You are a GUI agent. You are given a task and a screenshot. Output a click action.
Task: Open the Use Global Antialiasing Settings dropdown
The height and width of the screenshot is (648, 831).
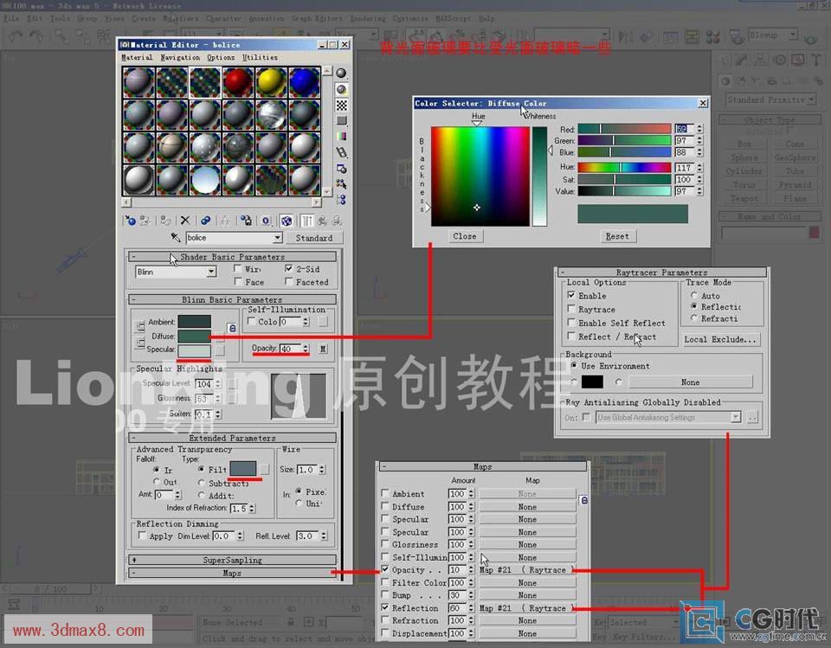[x=736, y=418]
